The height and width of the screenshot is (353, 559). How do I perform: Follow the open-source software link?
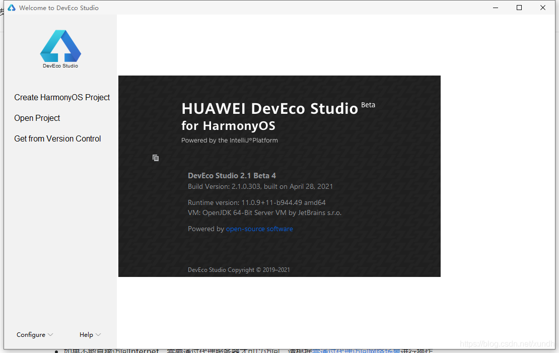tap(259, 229)
